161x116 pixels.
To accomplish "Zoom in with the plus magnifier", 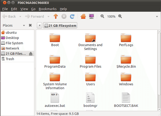I will (120, 16).
